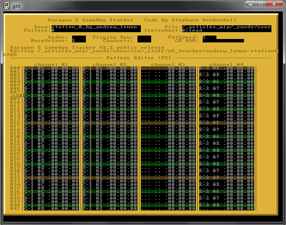The image size is (286, 225).
Task: Select row number 016 in pattern list
Action: coord(15,123)
